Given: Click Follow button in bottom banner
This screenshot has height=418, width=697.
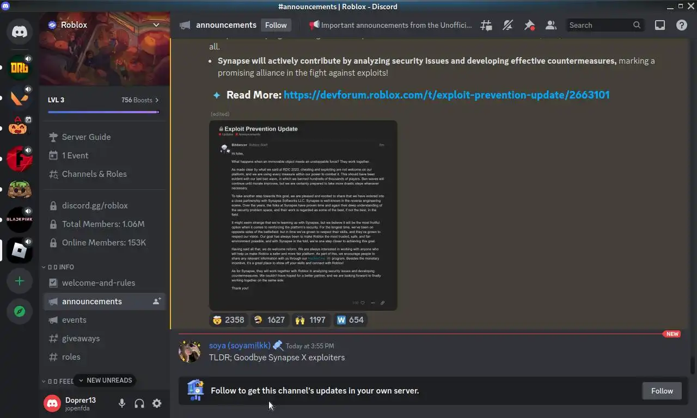Looking at the screenshot, I should [662, 391].
